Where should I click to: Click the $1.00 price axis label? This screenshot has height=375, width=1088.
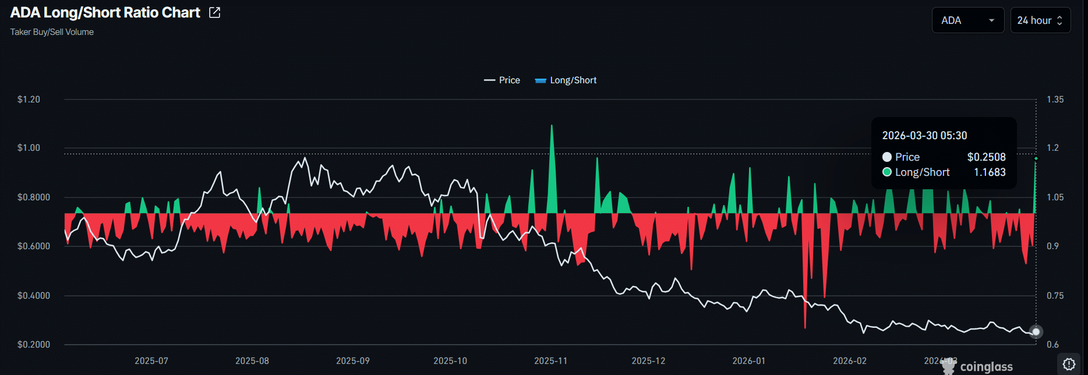[x=29, y=148]
